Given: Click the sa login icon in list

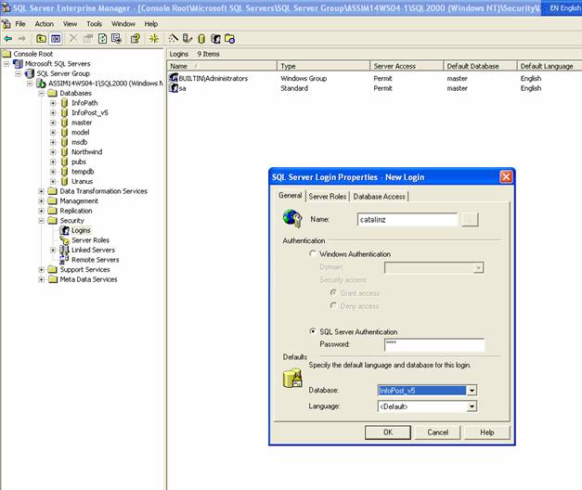Looking at the screenshot, I should tap(174, 88).
